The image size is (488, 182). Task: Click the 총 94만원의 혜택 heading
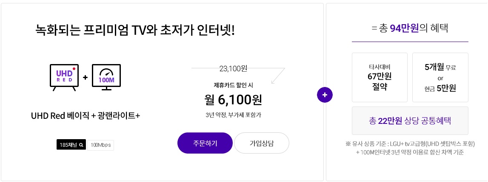point(410,29)
